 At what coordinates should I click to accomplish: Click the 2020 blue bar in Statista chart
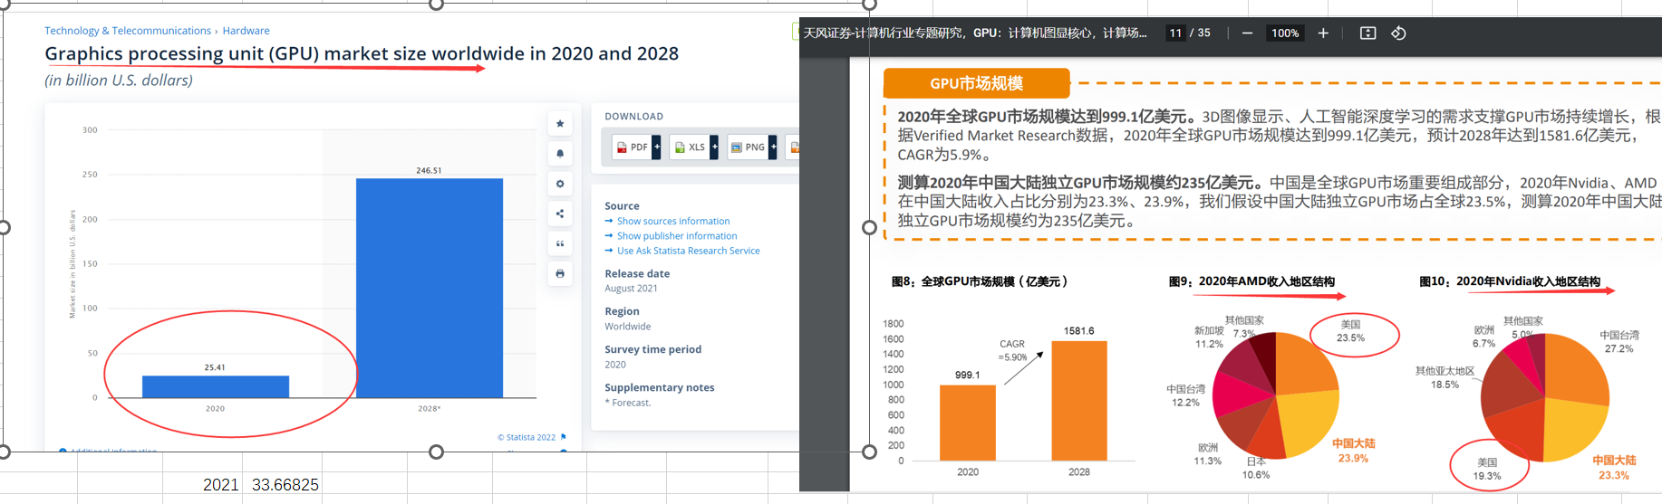pos(216,386)
